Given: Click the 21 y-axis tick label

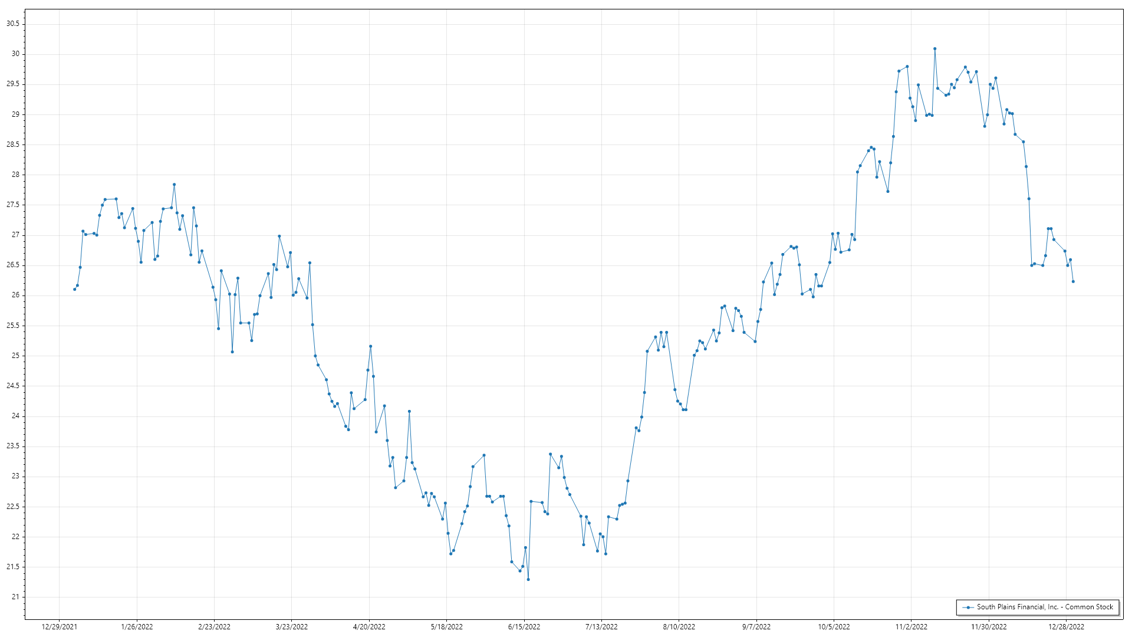Looking at the screenshot, I should [16, 597].
